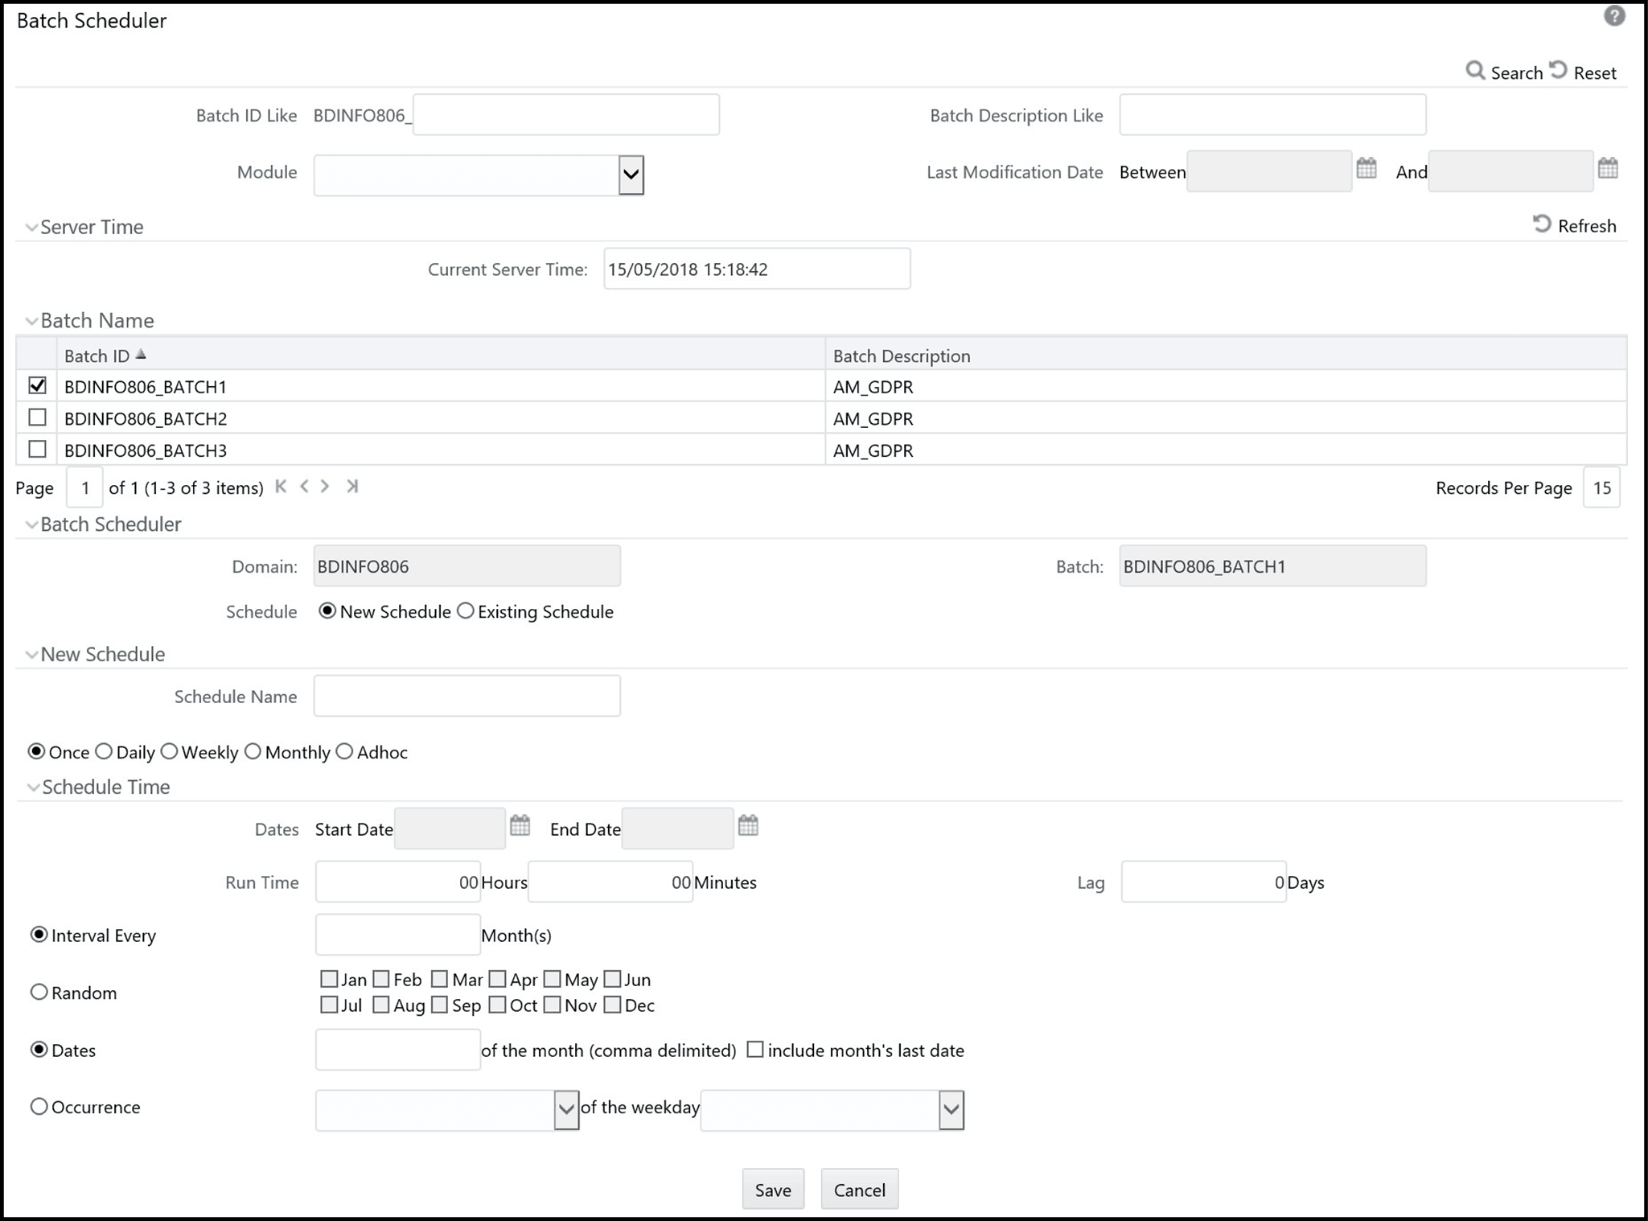Click the Reset icon
1648x1221 pixels.
[1559, 71]
